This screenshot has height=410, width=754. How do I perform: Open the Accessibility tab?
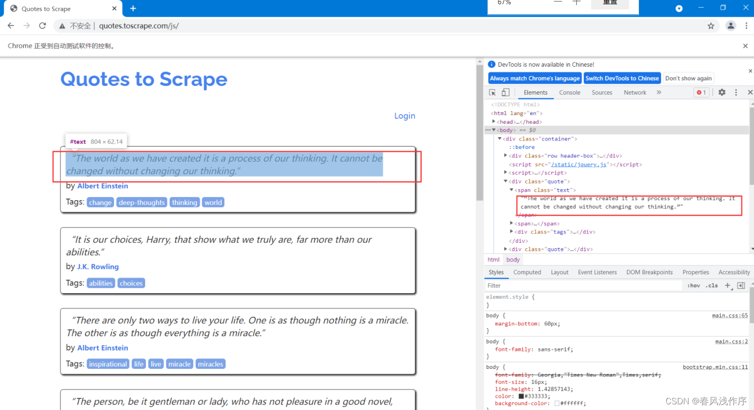[x=734, y=272]
